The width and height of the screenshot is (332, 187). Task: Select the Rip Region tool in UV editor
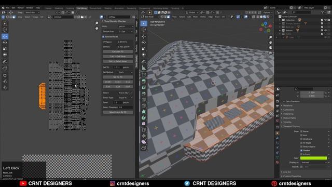(x=5, y=69)
